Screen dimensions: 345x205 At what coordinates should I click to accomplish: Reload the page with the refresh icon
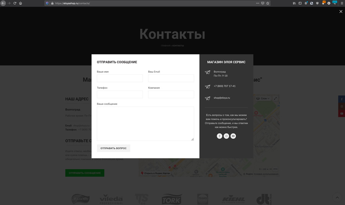(x=15, y=3)
